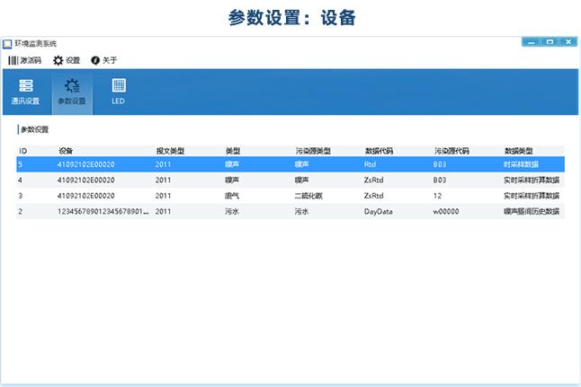The image size is (581, 387).
Task: Click the 设置 gear icon in menu bar
Action: [58, 60]
